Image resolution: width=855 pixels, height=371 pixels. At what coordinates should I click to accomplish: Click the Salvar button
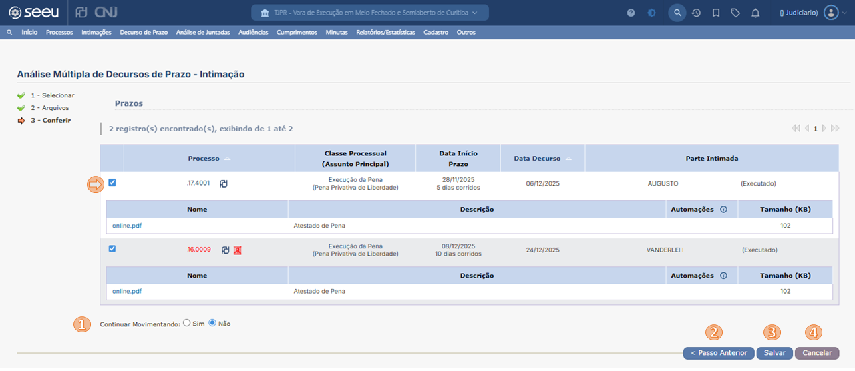pos(774,353)
